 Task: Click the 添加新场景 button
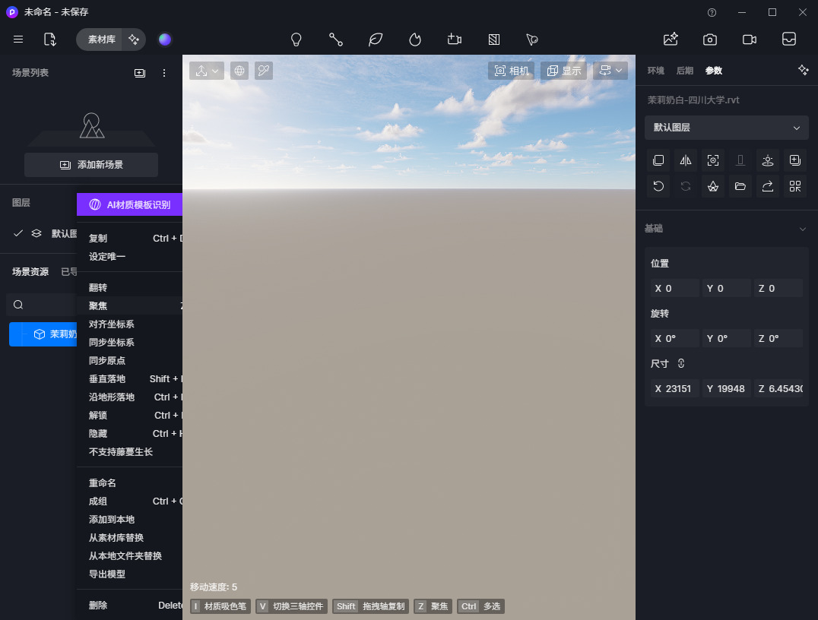point(91,165)
